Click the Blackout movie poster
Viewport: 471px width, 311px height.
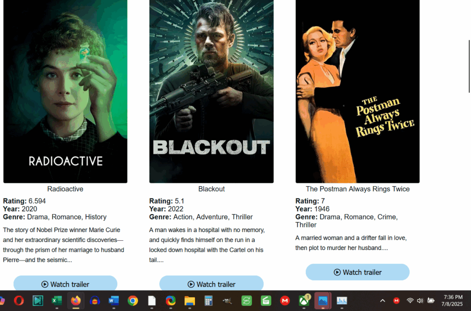pos(212,91)
